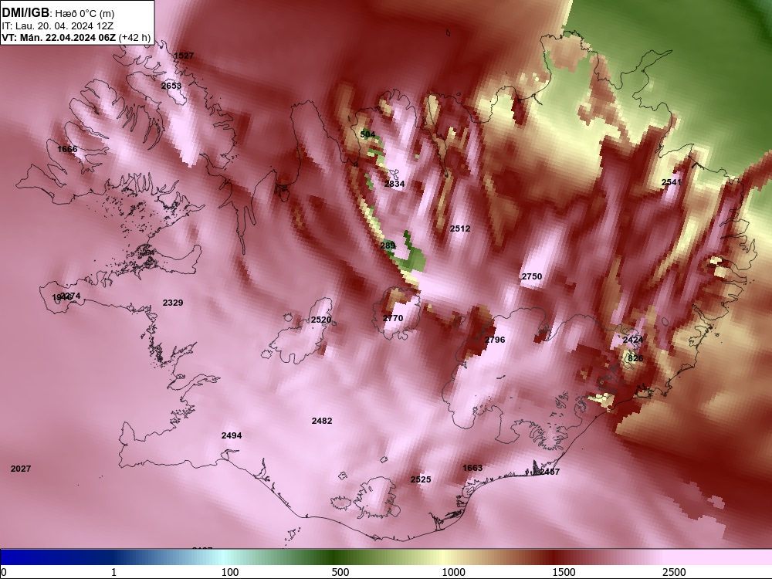Click the 2653 value label on the map
The image size is (772, 579).
(x=171, y=86)
